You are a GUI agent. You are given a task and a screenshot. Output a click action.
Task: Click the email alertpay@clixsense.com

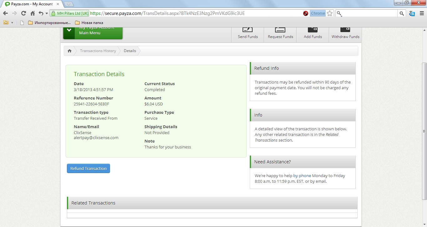[x=96, y=138]
